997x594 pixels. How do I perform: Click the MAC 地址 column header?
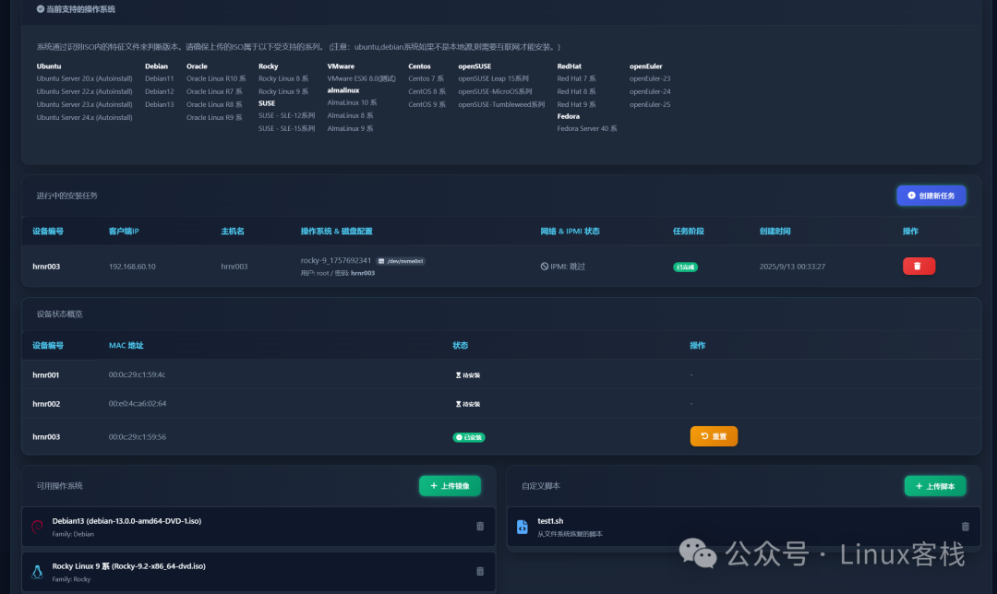[x=126, y=346]
